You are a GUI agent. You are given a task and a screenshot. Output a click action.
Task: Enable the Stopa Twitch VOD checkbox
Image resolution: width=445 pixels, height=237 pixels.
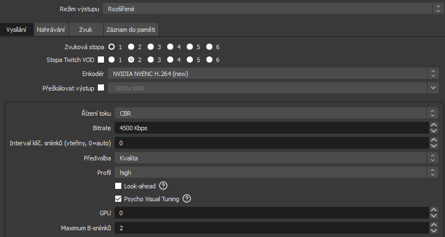[101, 60]
